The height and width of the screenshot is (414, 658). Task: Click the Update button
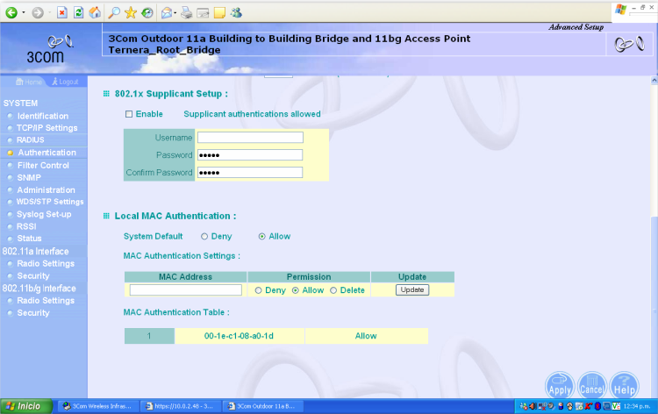pos(411,289)
